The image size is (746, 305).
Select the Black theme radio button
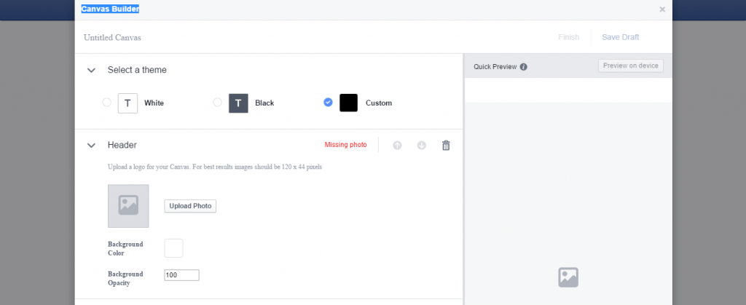(x=217, y=103)
